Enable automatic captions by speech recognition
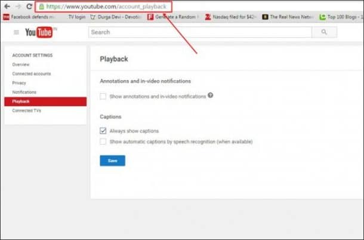The width and height of the screenshot is (364, 240). pos(103,141)
